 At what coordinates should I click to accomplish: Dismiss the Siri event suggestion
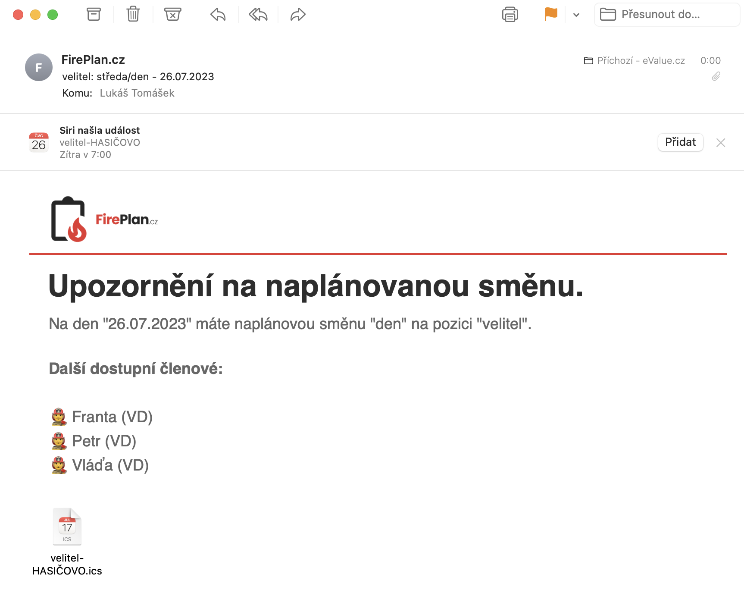coord(721,143)
